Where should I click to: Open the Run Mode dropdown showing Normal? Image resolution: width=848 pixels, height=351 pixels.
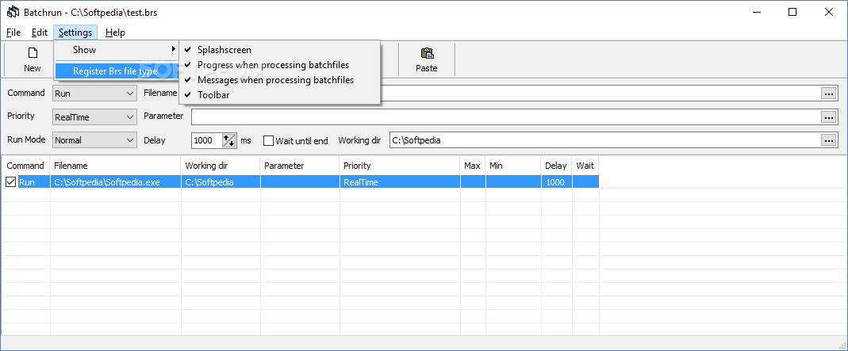94,140
